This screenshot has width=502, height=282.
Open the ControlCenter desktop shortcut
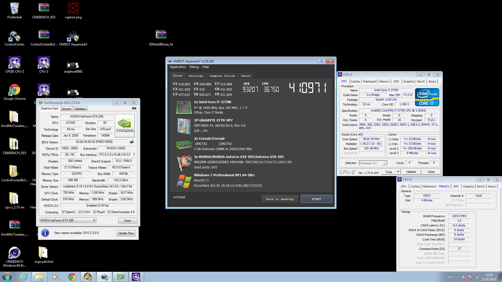[14, 38]
